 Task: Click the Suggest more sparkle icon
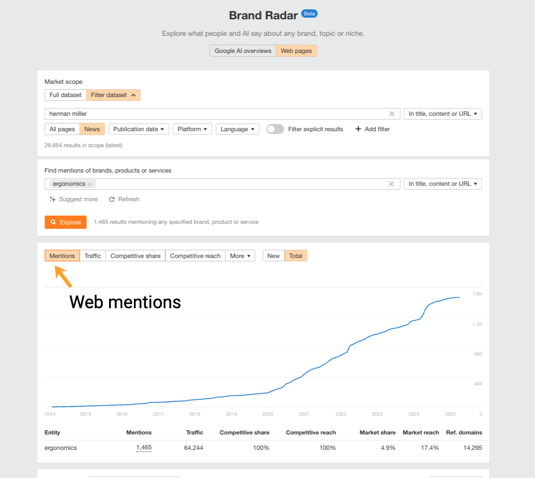(52, 199)
